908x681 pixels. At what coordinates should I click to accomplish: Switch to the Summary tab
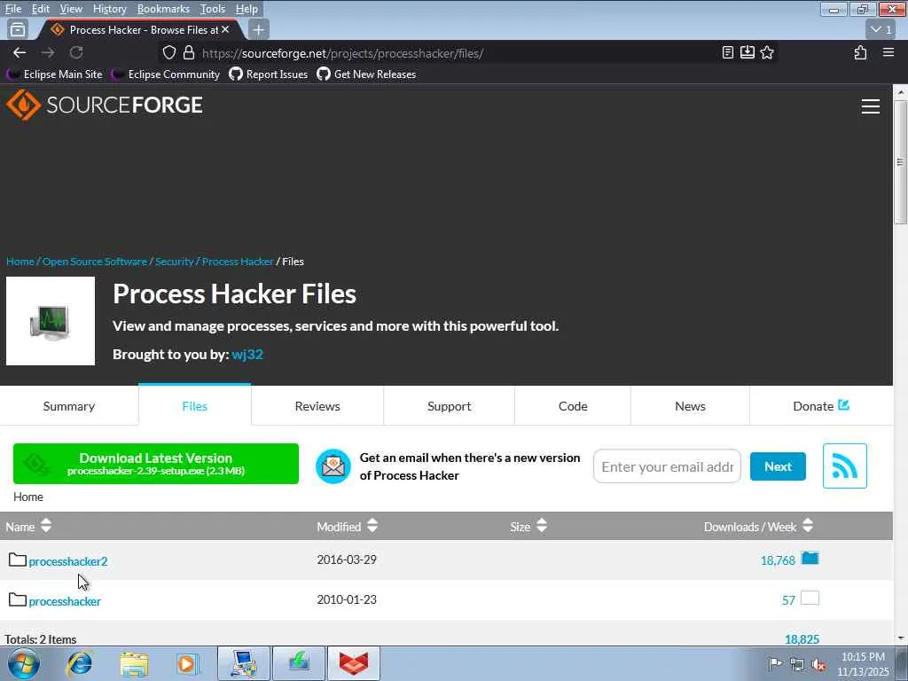69,406
